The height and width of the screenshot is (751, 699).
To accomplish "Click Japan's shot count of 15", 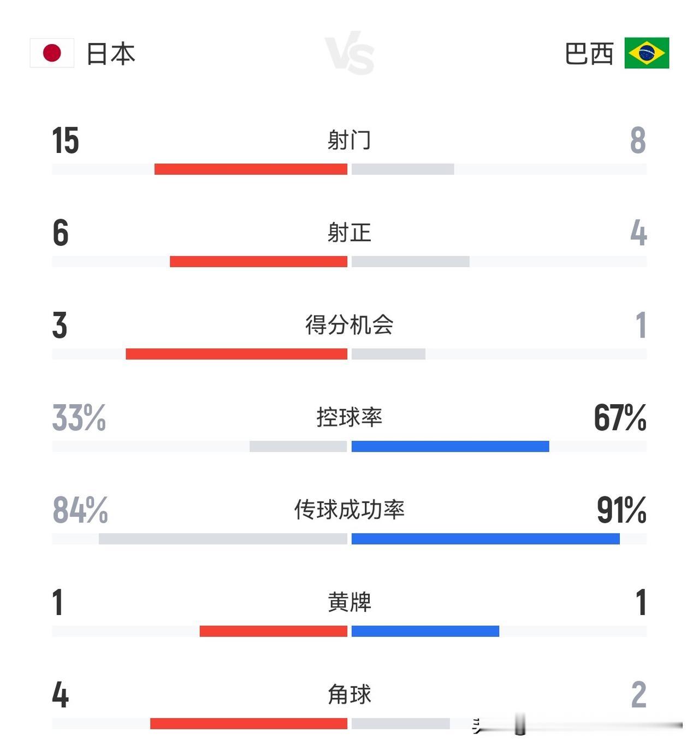I will pyautogui.click(x=66, y=140).
